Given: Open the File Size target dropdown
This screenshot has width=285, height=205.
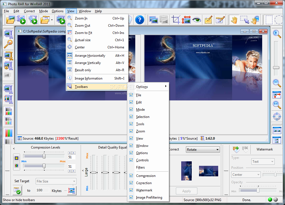Looking at the screenshot, I should tap(56, 181).
